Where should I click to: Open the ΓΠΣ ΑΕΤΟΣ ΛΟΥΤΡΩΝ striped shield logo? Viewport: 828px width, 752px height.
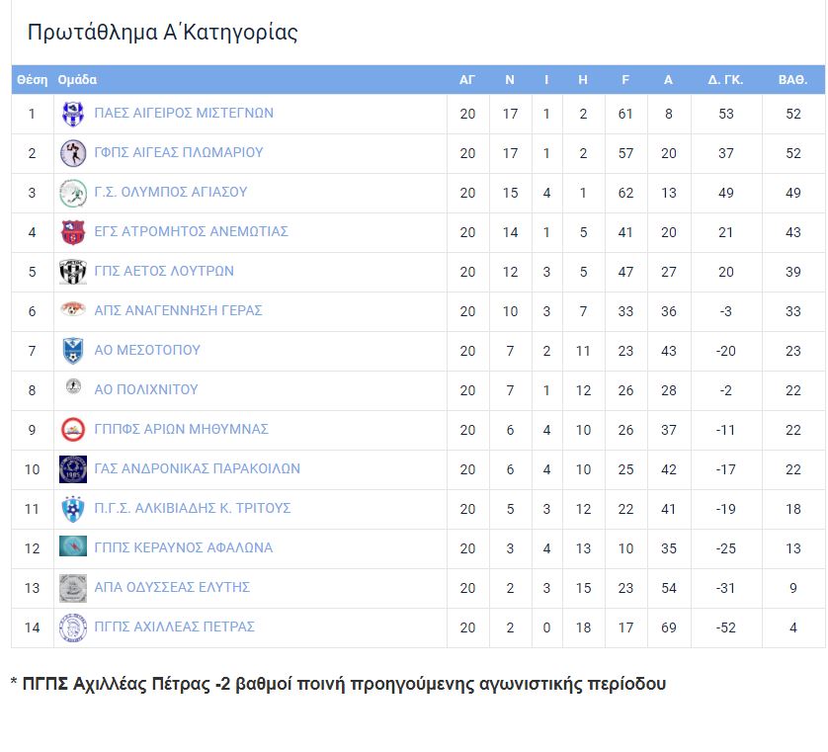coord(73,272)
